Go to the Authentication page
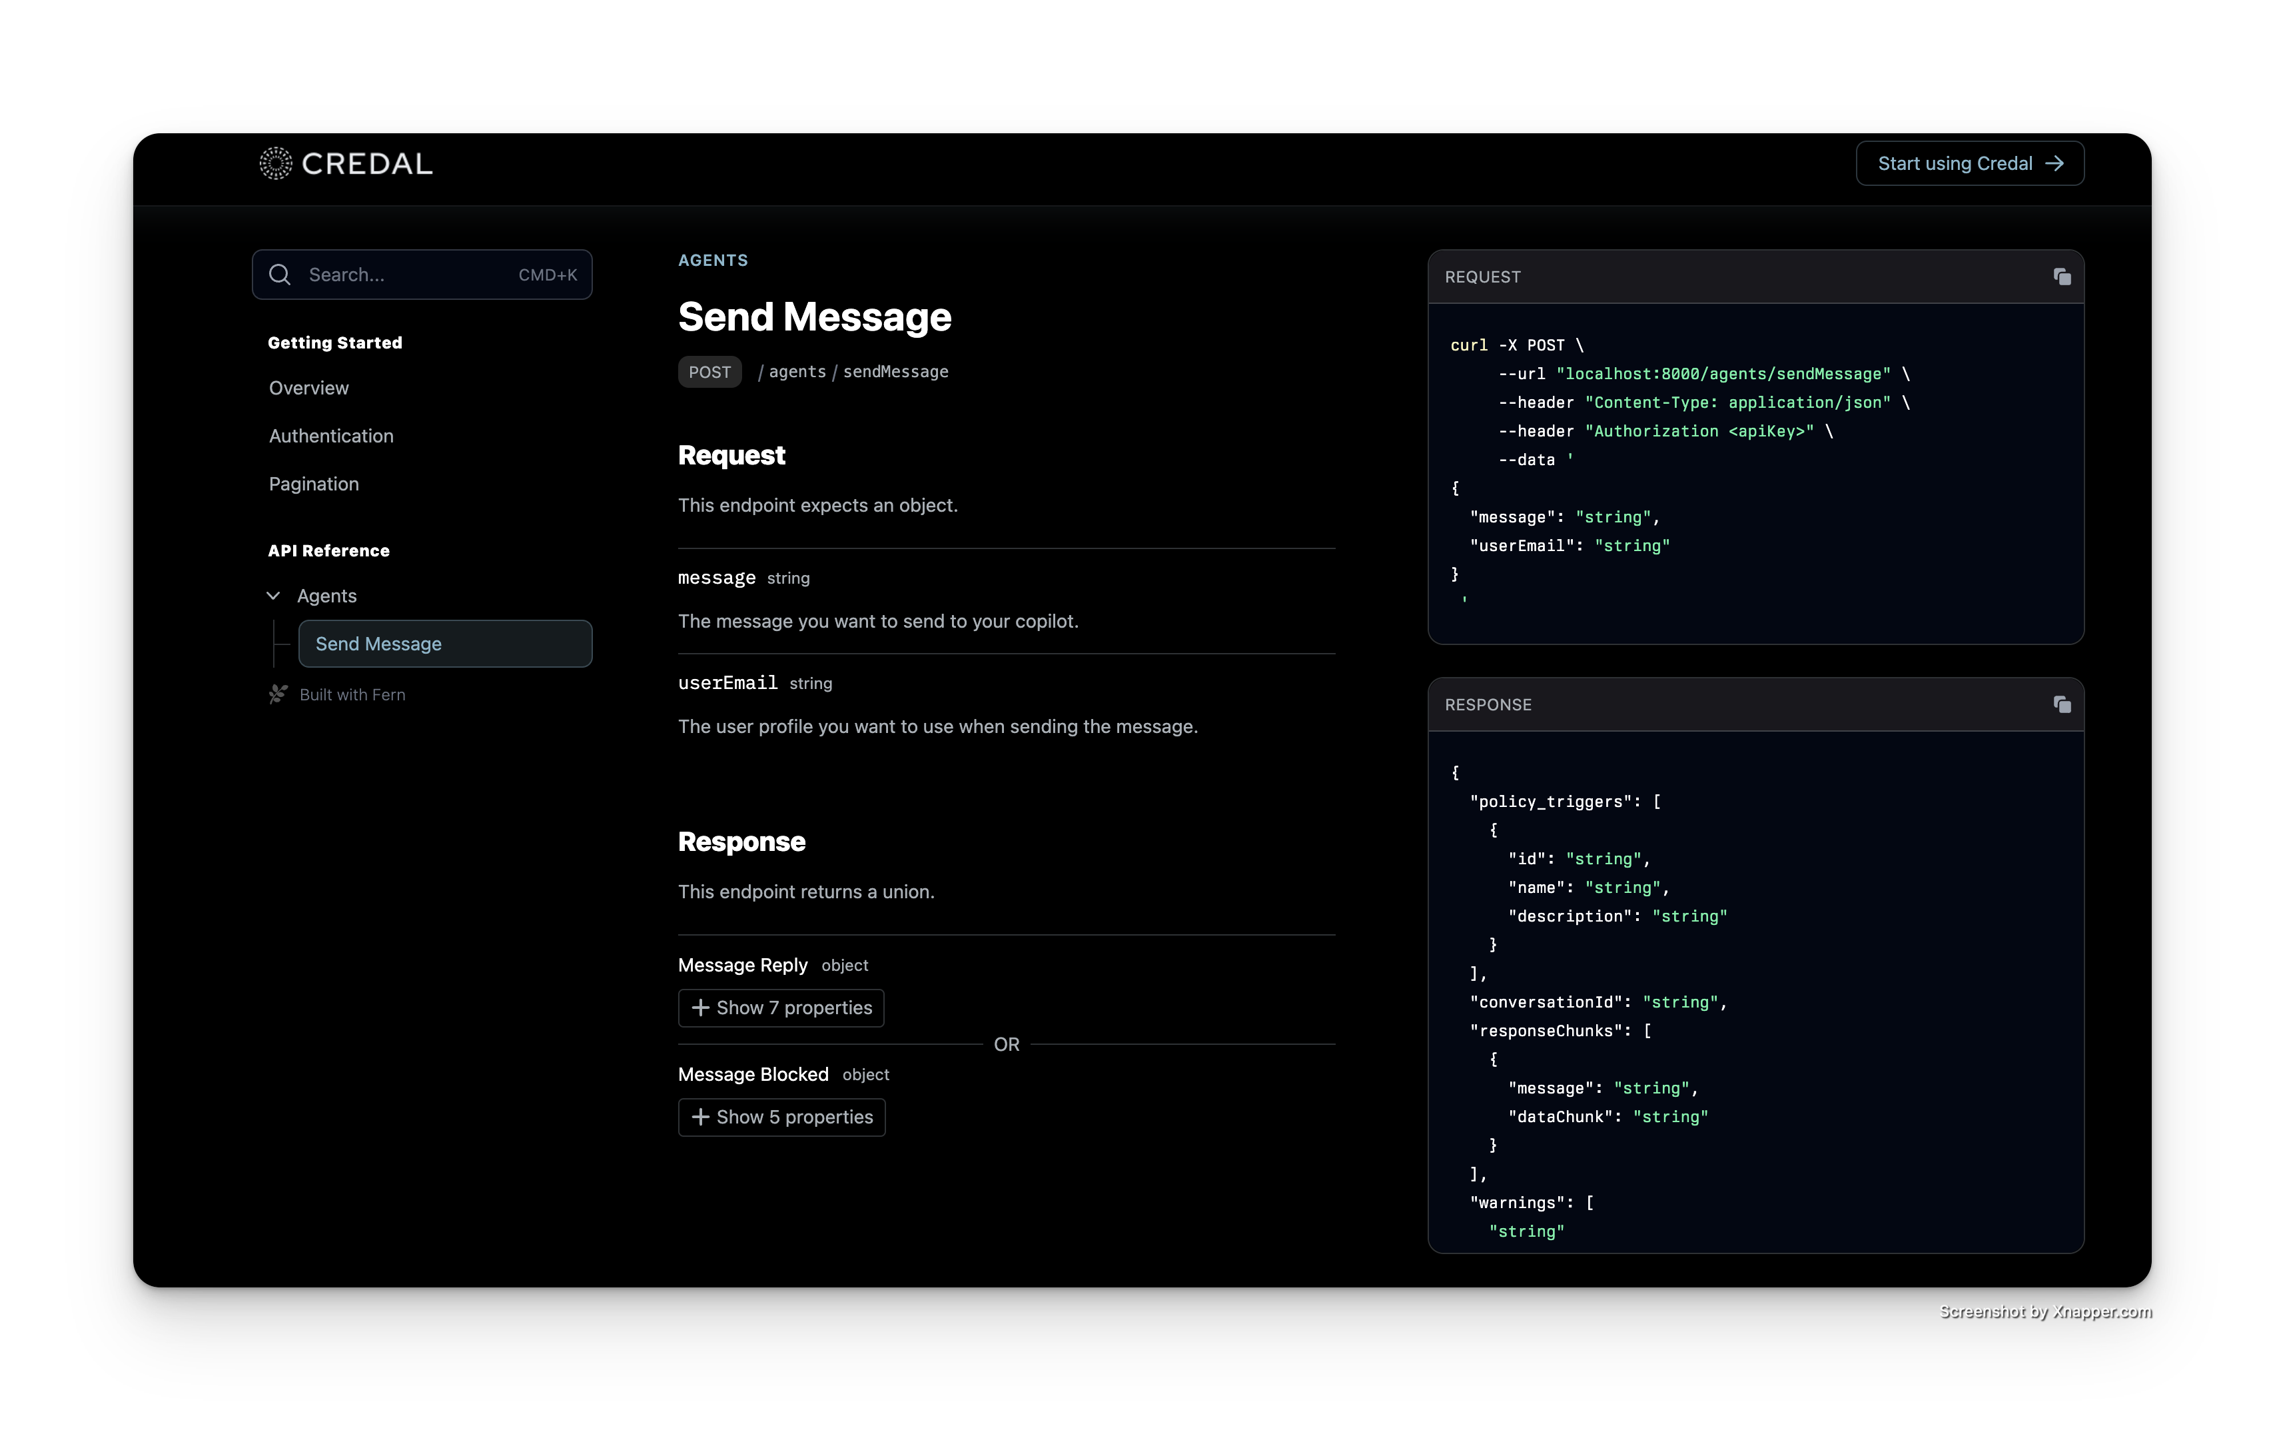Image resolution: width=2285 pixels, height=1454 pixels. [x=330, y=436]
